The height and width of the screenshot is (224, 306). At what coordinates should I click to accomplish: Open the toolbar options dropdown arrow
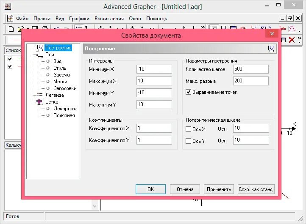(299, 31)
